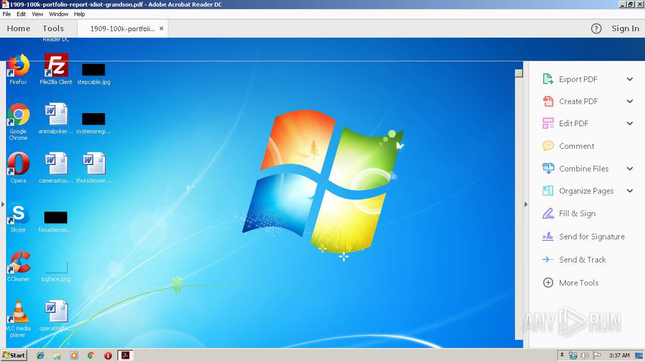Click the More Tools label
The width and height of the screenshot is (645, 362).
[579, 283]
